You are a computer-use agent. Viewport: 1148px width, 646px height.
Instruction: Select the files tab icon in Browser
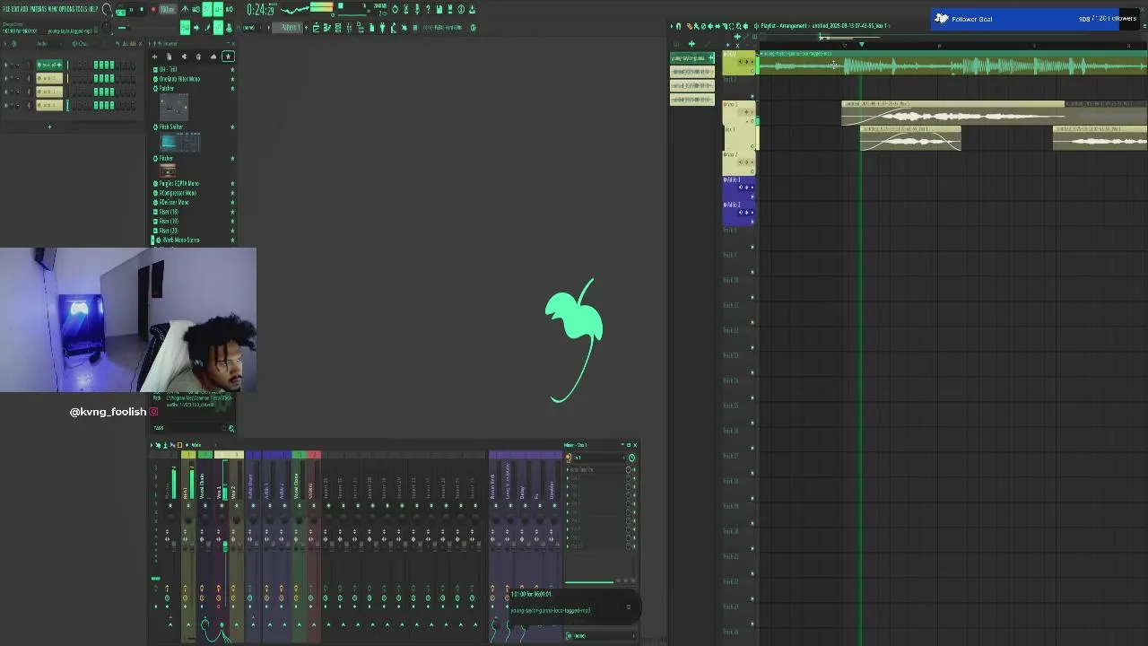(169, 57)
